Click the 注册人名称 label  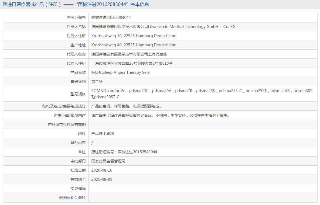[x=76, y=27]
